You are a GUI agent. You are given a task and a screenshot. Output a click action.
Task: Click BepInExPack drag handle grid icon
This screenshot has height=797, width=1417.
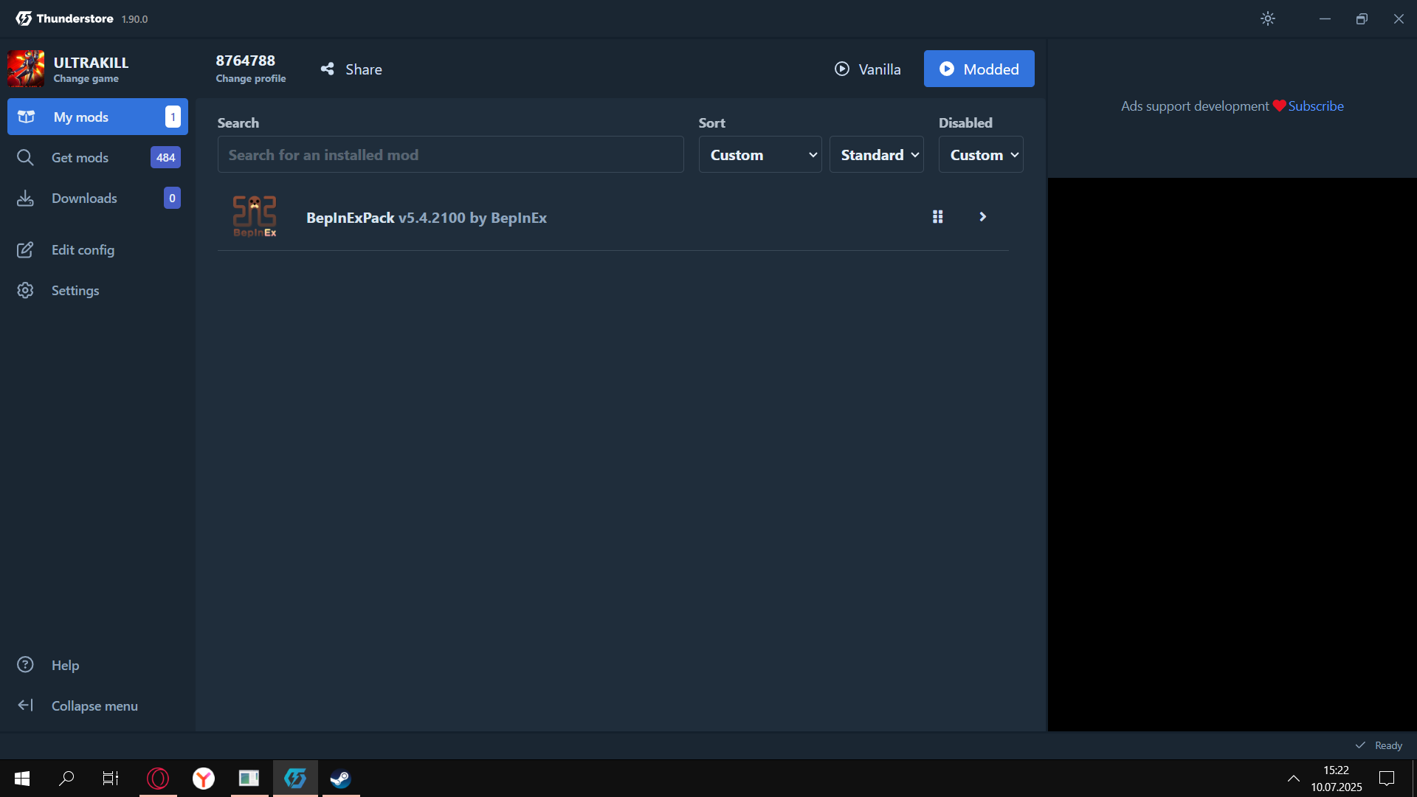[x=937, y=216]
